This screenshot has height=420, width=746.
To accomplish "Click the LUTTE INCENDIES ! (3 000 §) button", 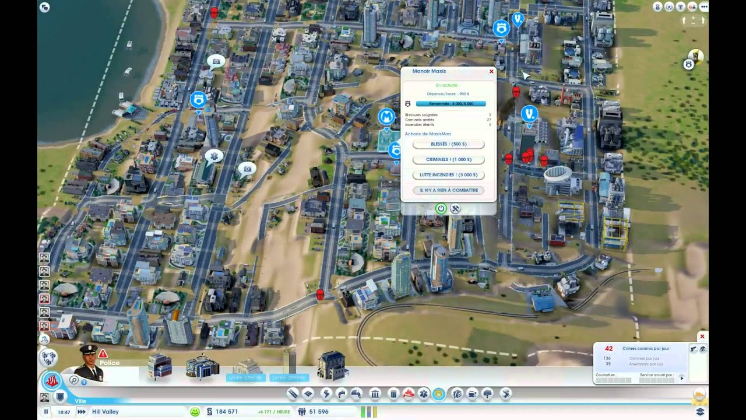I will click(x=448, y=174).
